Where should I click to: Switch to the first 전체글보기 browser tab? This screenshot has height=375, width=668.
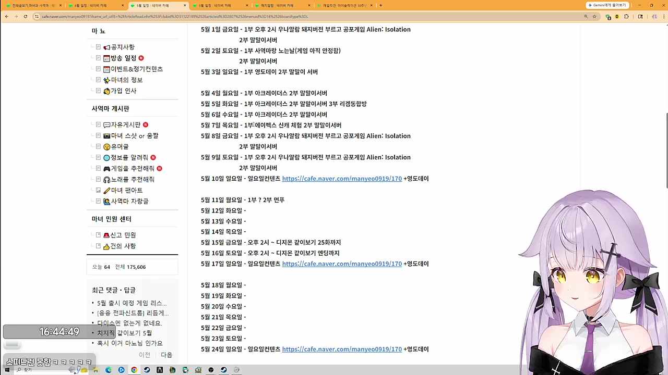(33, 5)
